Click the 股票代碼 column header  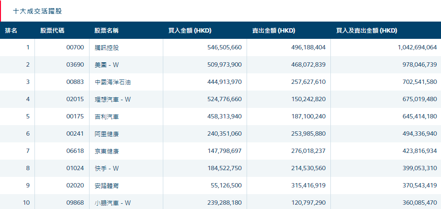pos(52,31)
